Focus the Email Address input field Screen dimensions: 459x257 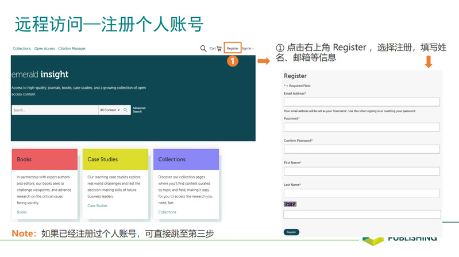(361, 102)
